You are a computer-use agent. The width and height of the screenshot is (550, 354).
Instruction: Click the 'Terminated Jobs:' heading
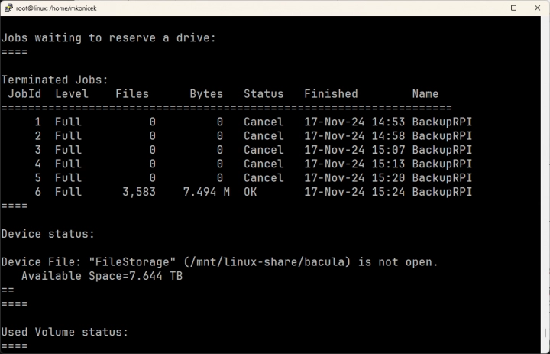55,80
